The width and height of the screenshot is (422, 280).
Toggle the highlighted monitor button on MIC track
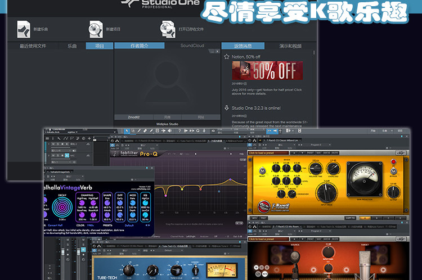pyautogui.click(x=67, y=156)
